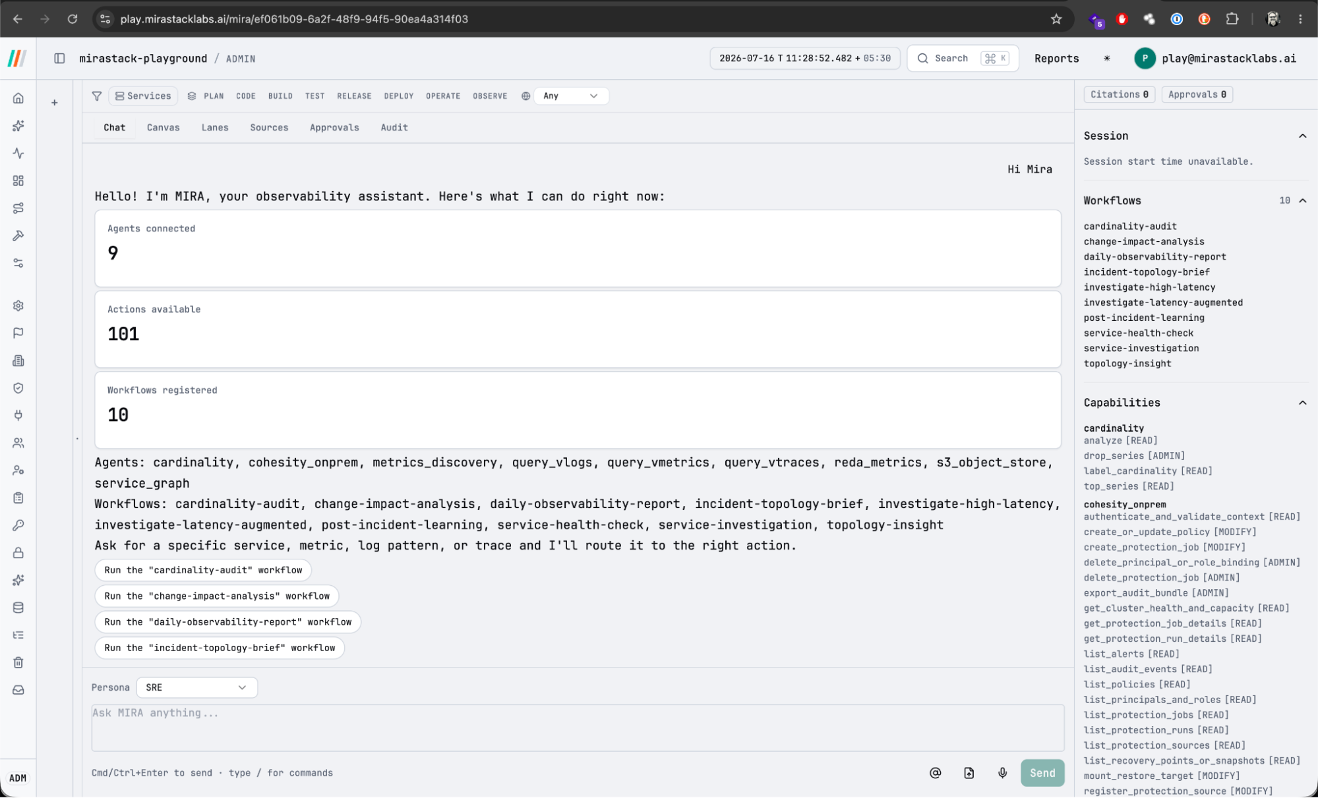The height and width of the screenshot is (798, 1318).
Task: Click the Approvals 0 badge in right panel
Action: (1197, 94)
